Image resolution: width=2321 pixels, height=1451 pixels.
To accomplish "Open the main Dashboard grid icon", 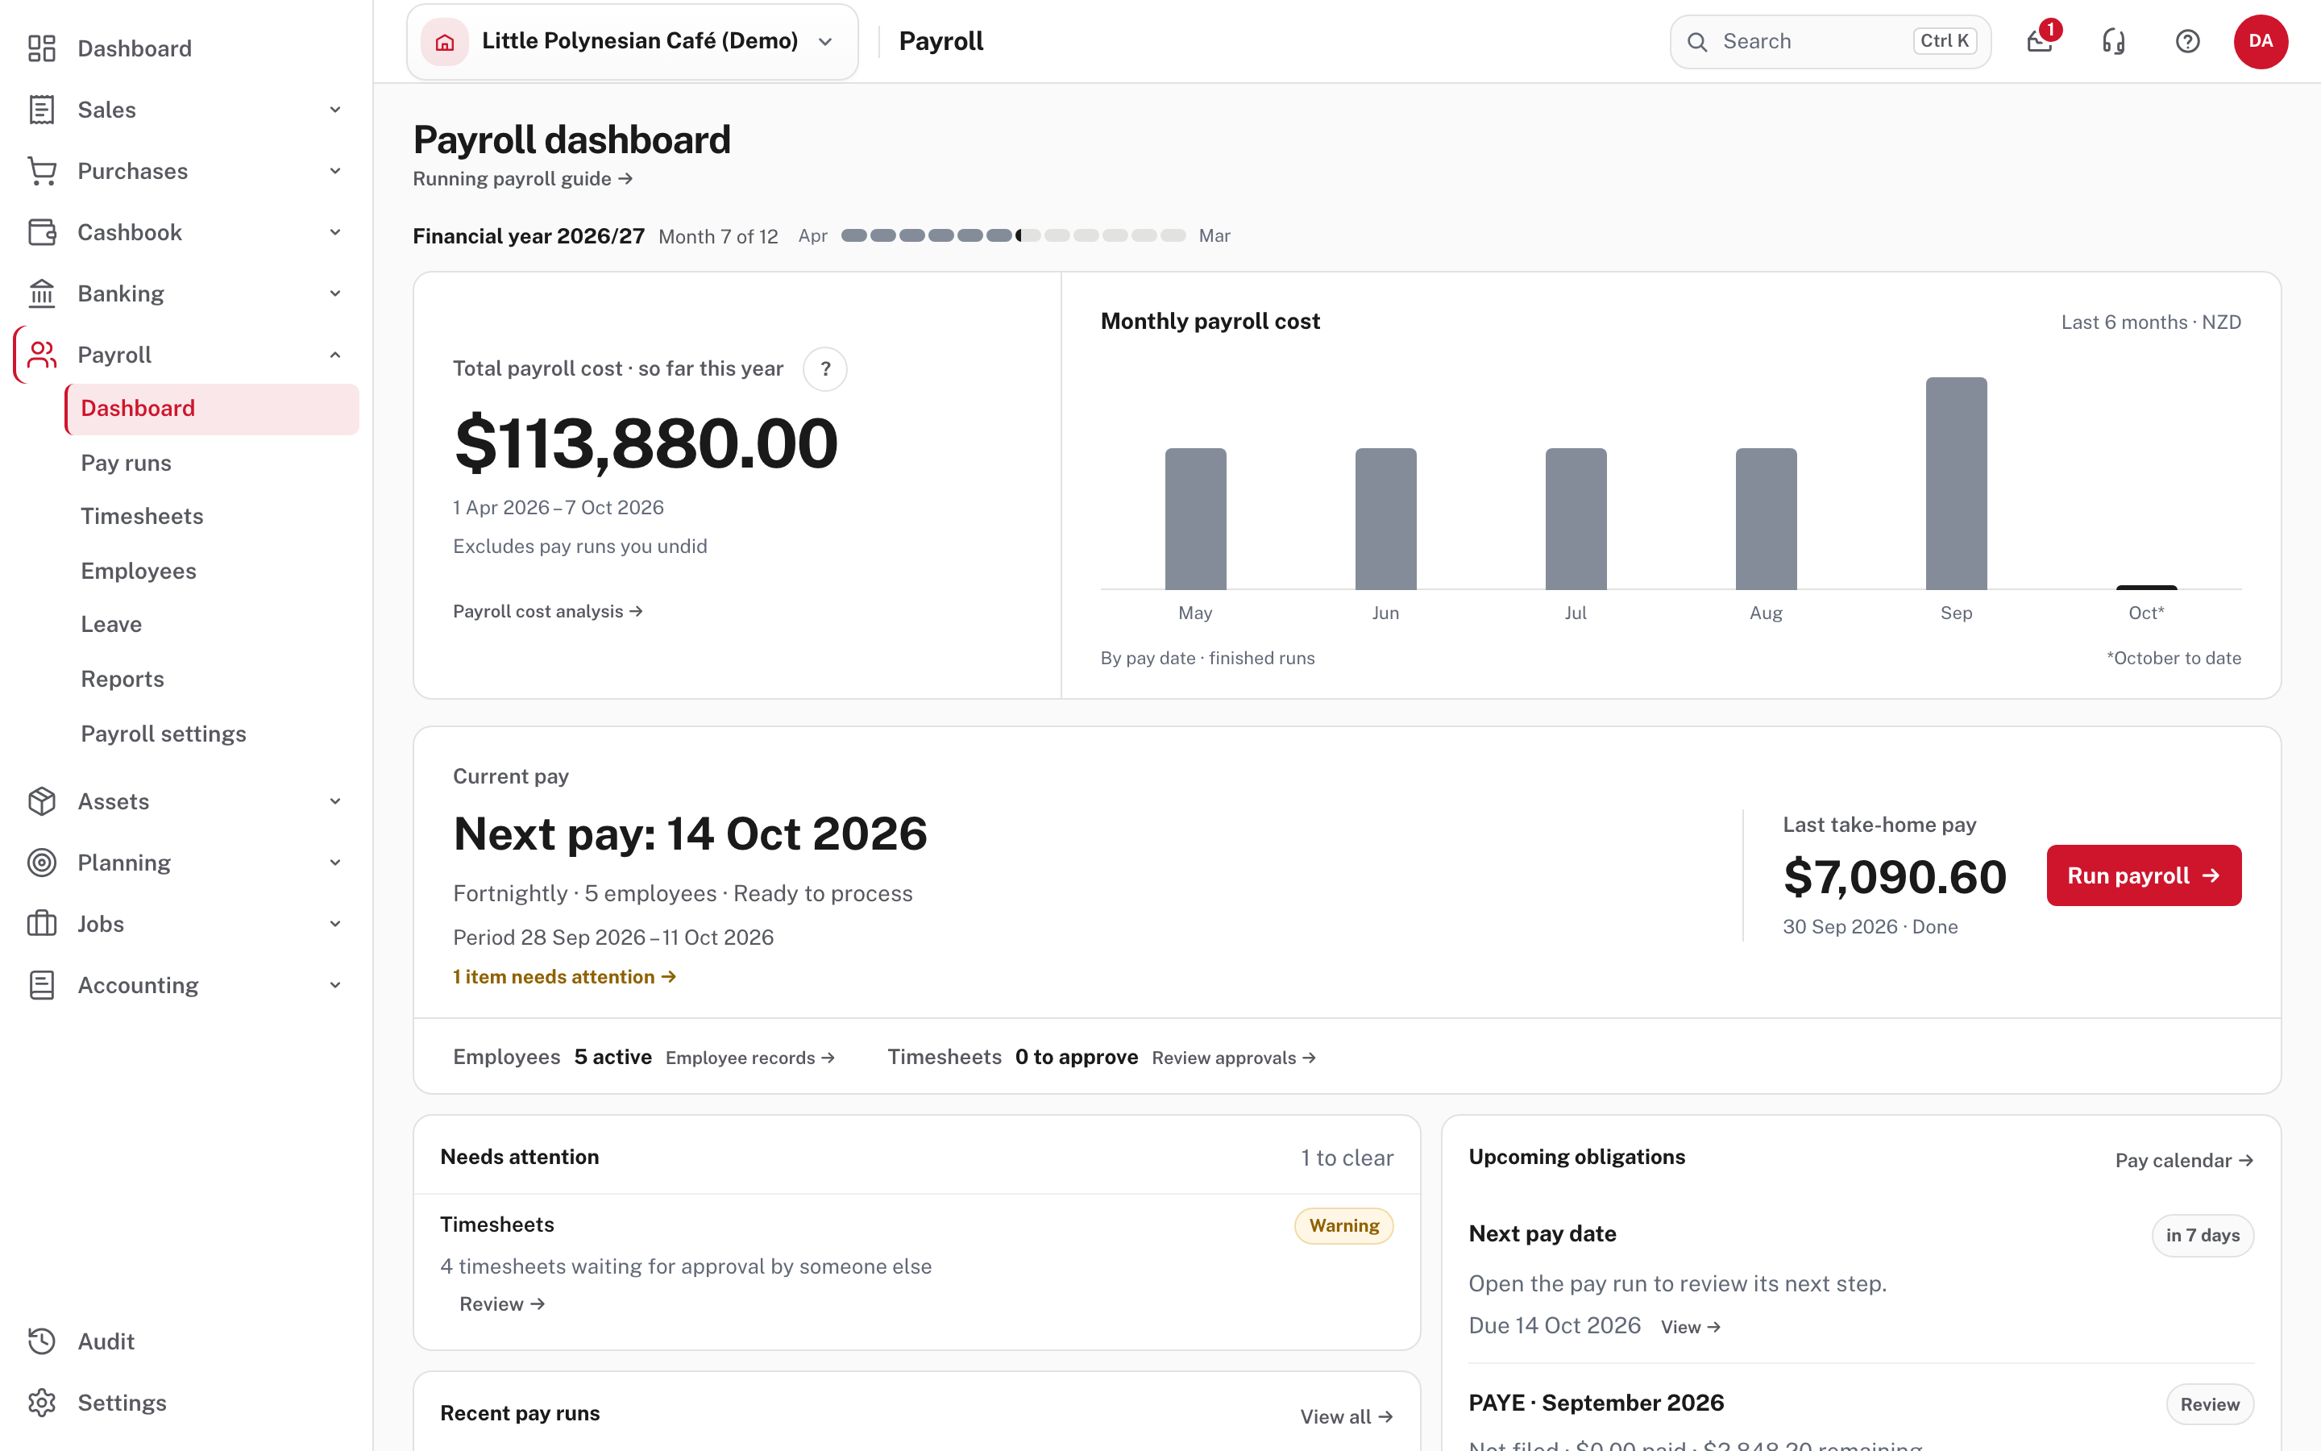I will [x=41, y=48].
